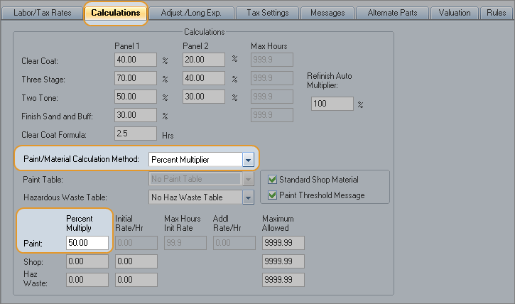Switch to the Labor/Tax Rates tab
The height and width of the screenshot is (304, 515).
click(x=43, y=13)
